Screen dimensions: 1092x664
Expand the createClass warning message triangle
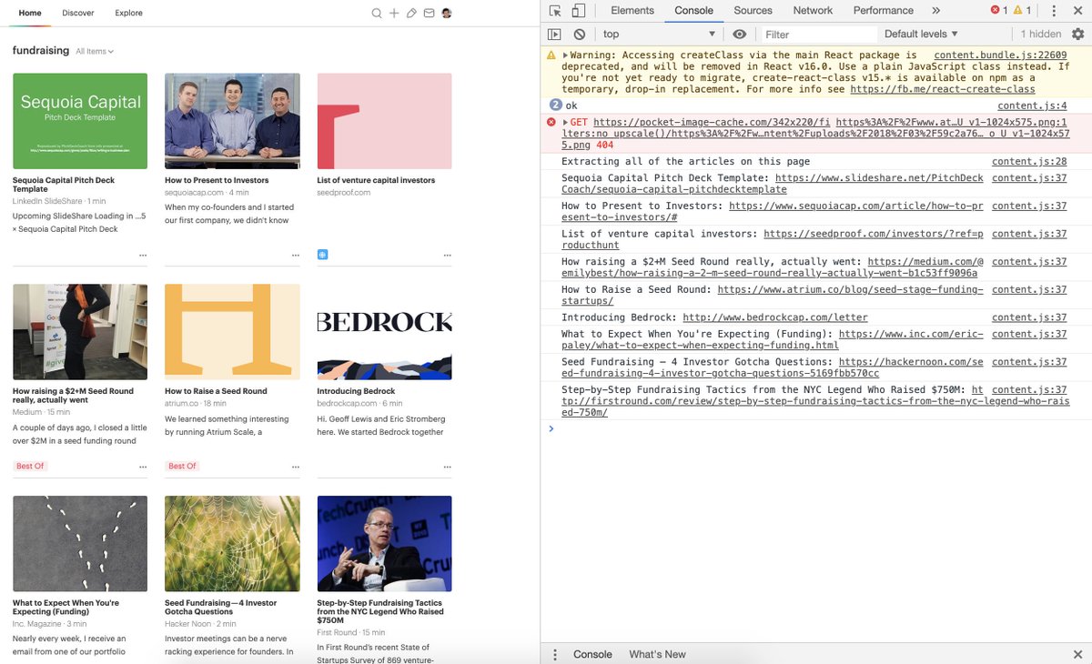565,55
